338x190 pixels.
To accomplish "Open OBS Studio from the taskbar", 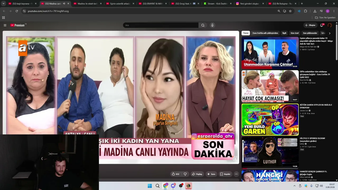I will pyautogui.click(x=181, y=186).
